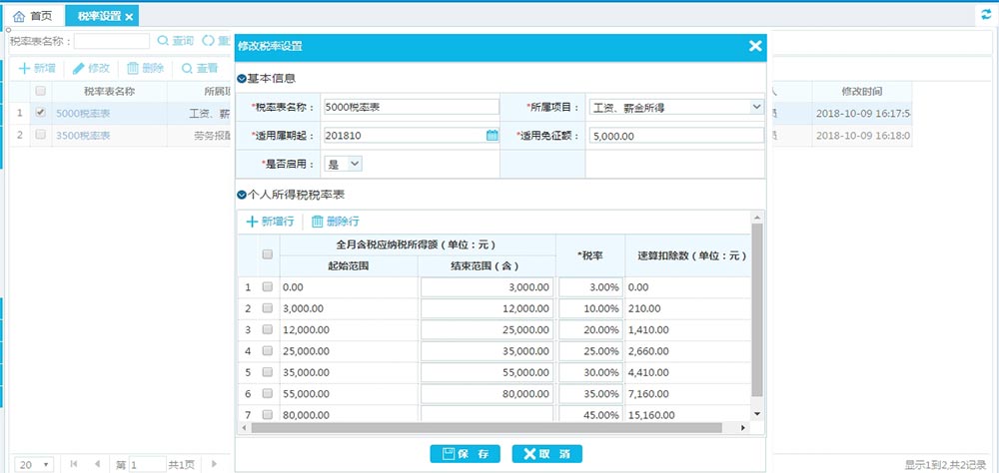This screenshot has width=999, height=473.
Task: Close the 税率设置 tab with its x icon
Action: [129, 17]
